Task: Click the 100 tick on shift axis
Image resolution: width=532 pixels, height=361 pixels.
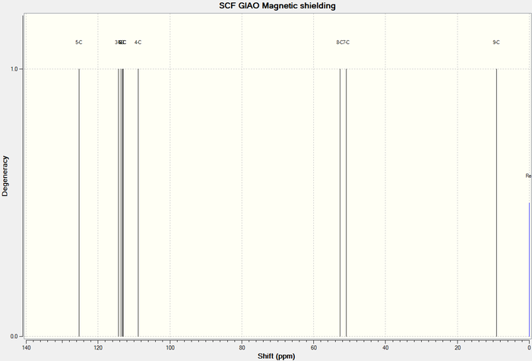Action: (170, 347)
